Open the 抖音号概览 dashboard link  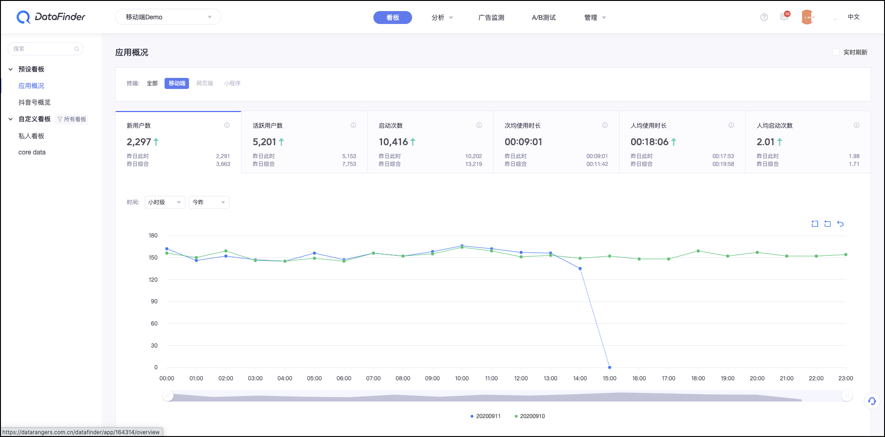tap(35, 102)
